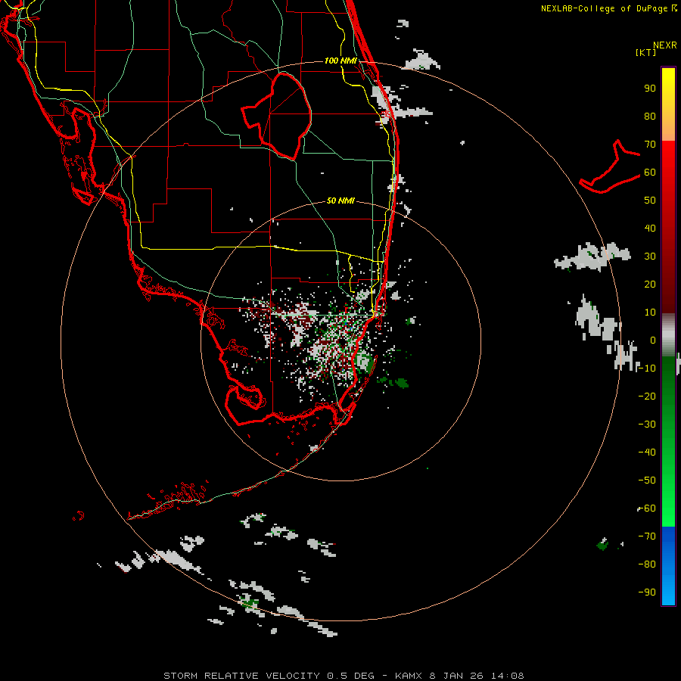Screen dimensions: 681x681
Task: Click the 0.5 DEG elevation text
Action: (350, 676)
